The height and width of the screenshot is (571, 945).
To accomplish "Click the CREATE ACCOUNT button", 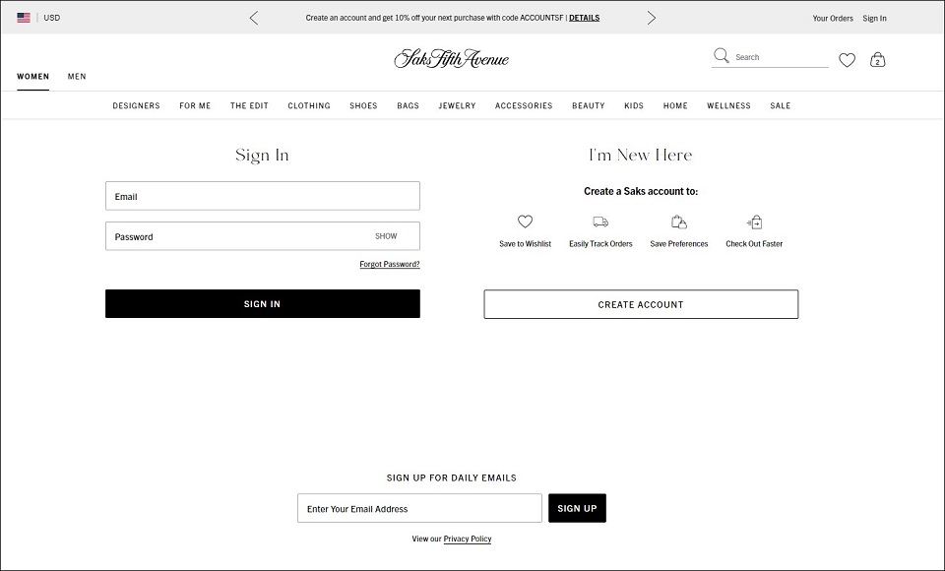I will coord(641,304).
